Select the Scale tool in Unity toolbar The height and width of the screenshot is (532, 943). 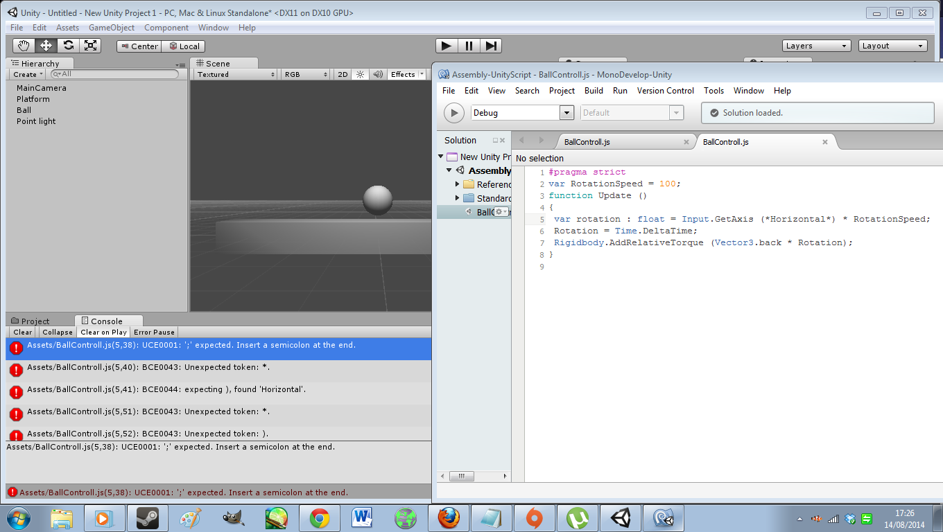[x=90, y=46]
